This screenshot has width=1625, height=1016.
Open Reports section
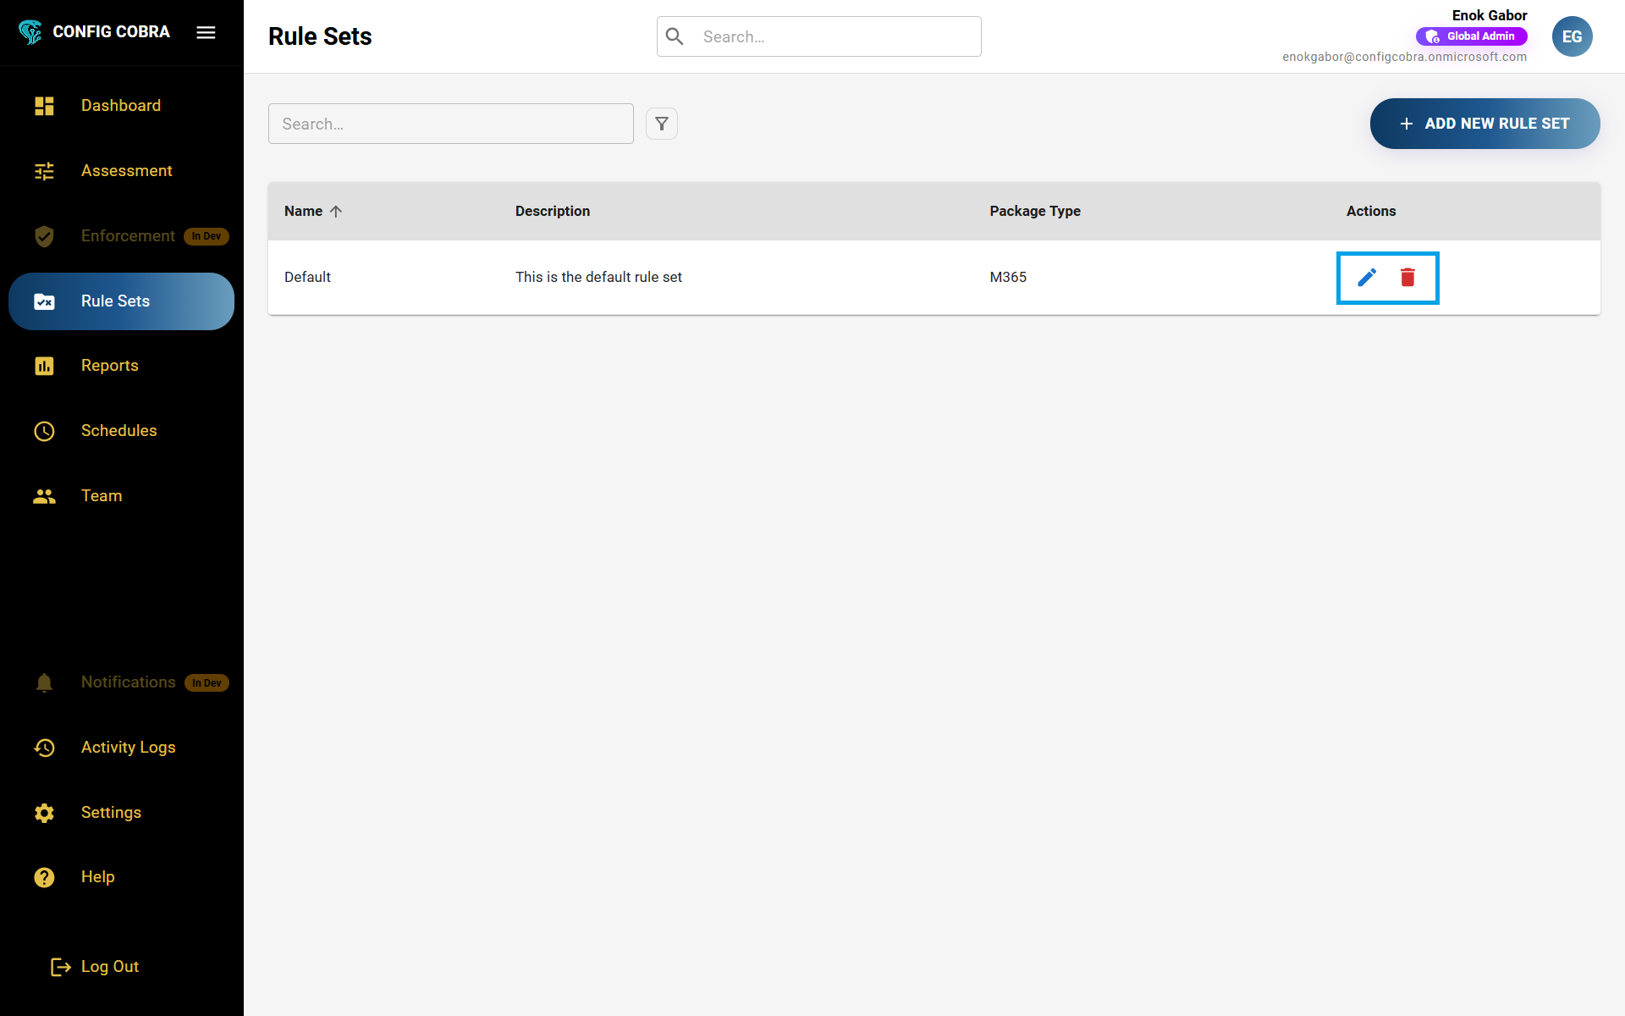tap(109, 366)
